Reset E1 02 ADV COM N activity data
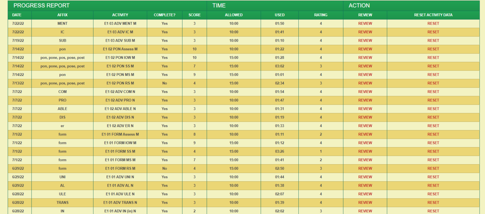The height and width of the screenshot is (214, 485). tap(433, 92)
